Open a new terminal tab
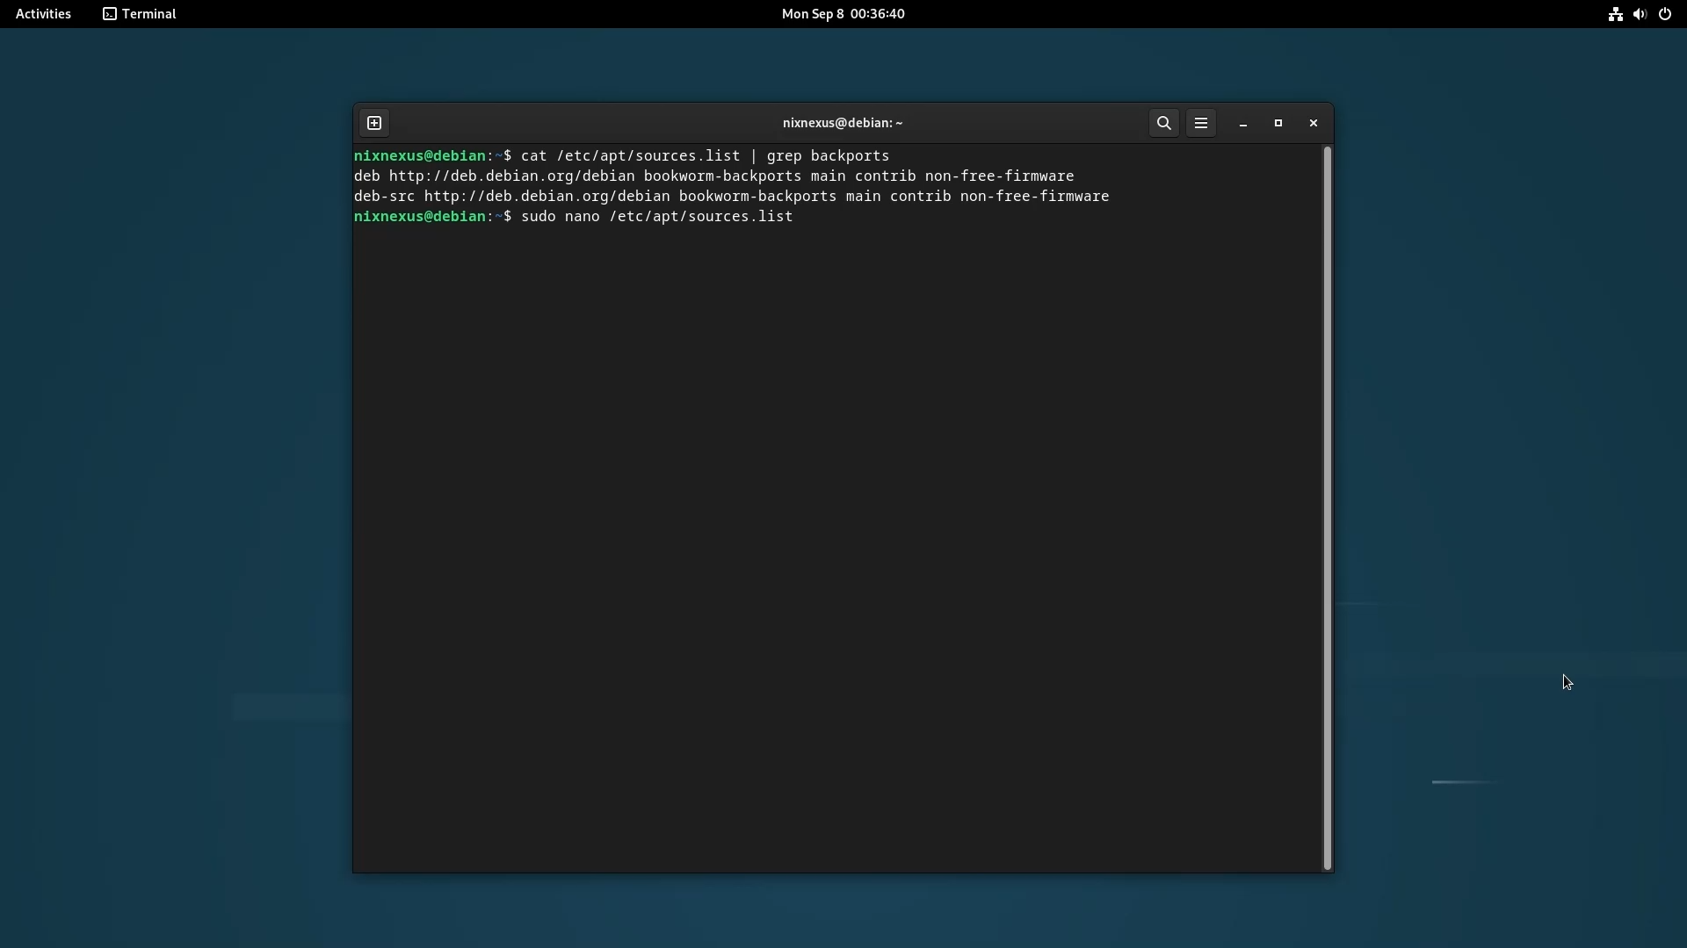 click(x=374, y=123)
